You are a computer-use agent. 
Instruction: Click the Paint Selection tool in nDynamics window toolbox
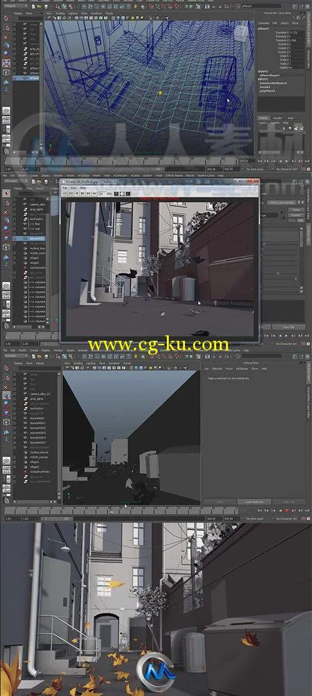pyautogui.click(x=6, y=211)
